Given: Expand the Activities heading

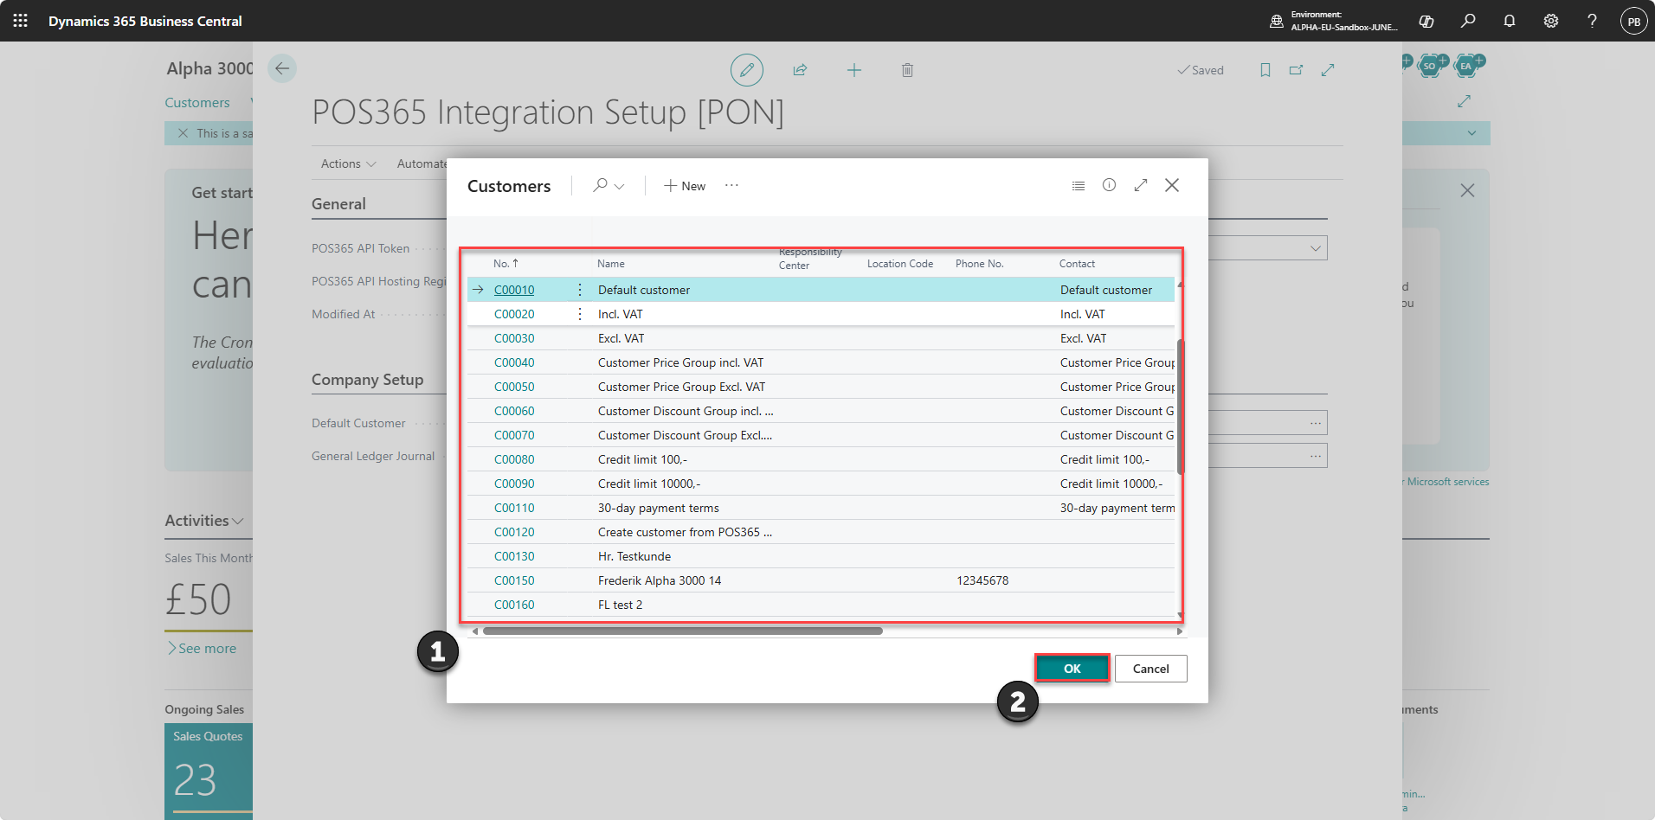Looking at the screenshot, I should pyautogui.click(x=204, y=521).
